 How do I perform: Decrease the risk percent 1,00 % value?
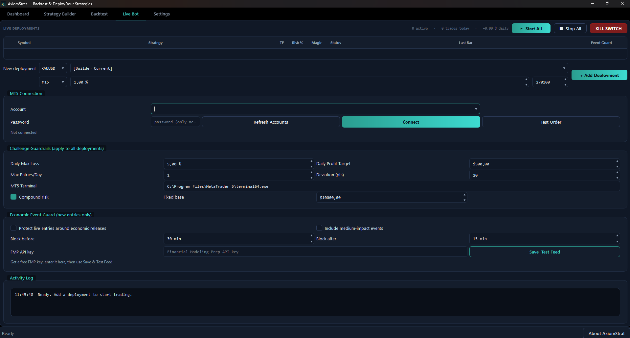tap(526, 84)
